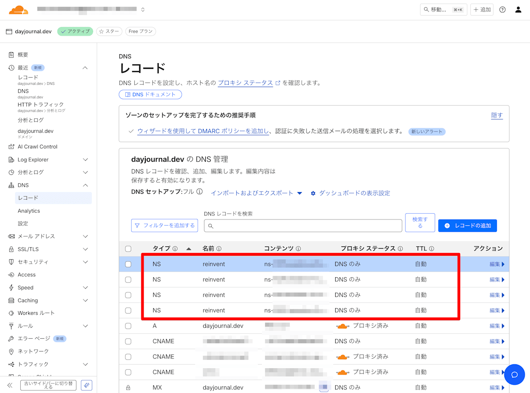This screenshot has height=393, width=530.
Task: Open インポートおよびエクスポート dropdown
Action: click(256, 193)
